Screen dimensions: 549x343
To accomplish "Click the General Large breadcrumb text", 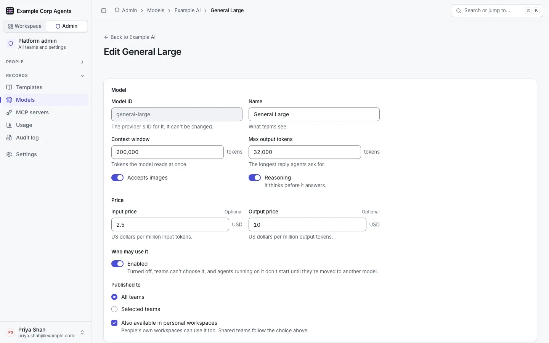I will point(227,10).
